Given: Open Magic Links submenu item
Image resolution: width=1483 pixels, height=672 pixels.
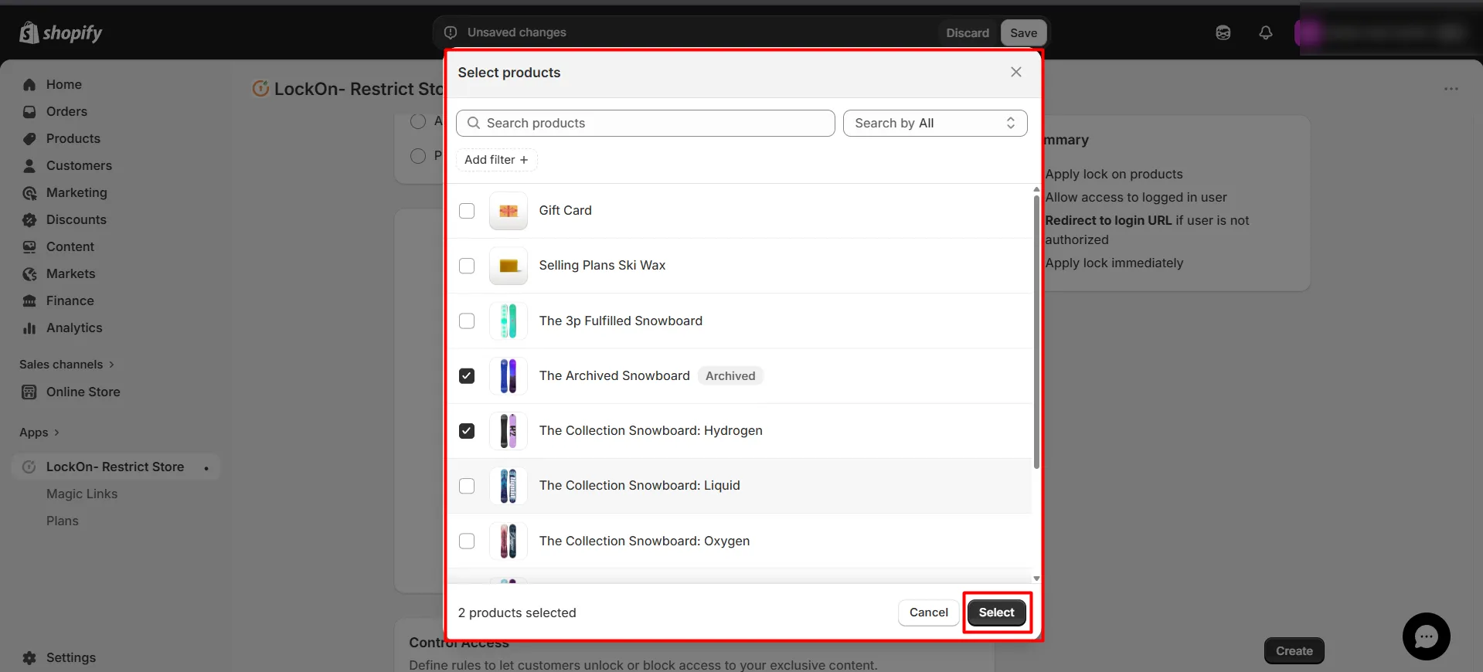Looking at the screenshot, I should coord(82,494).
